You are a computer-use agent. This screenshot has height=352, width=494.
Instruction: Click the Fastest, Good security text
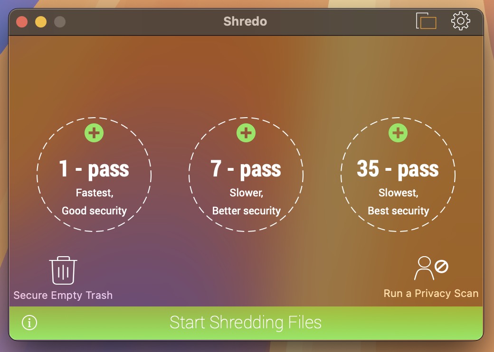coord(94,202)
